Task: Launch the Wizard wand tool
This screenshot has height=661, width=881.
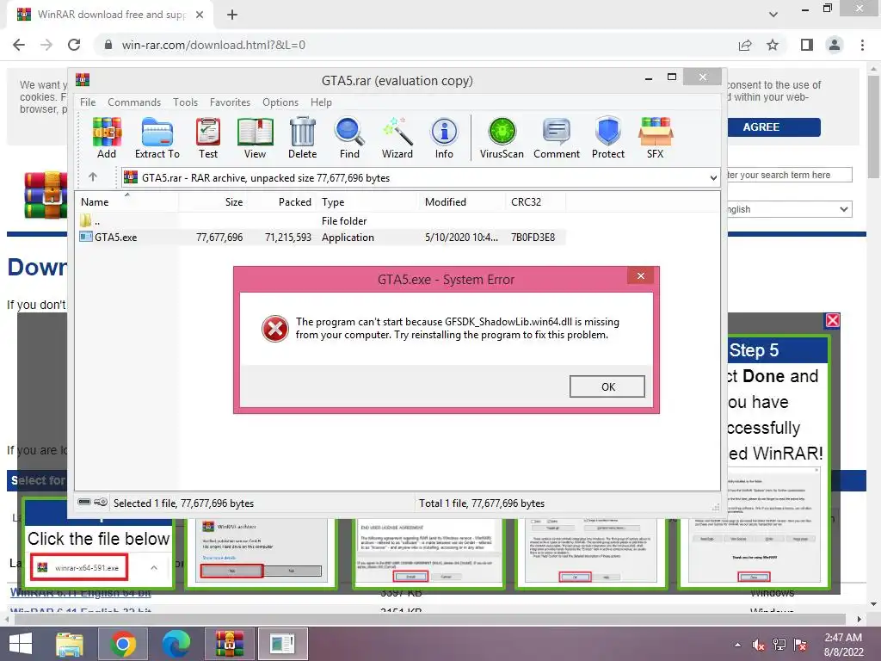Action: [x=397, y=139]
